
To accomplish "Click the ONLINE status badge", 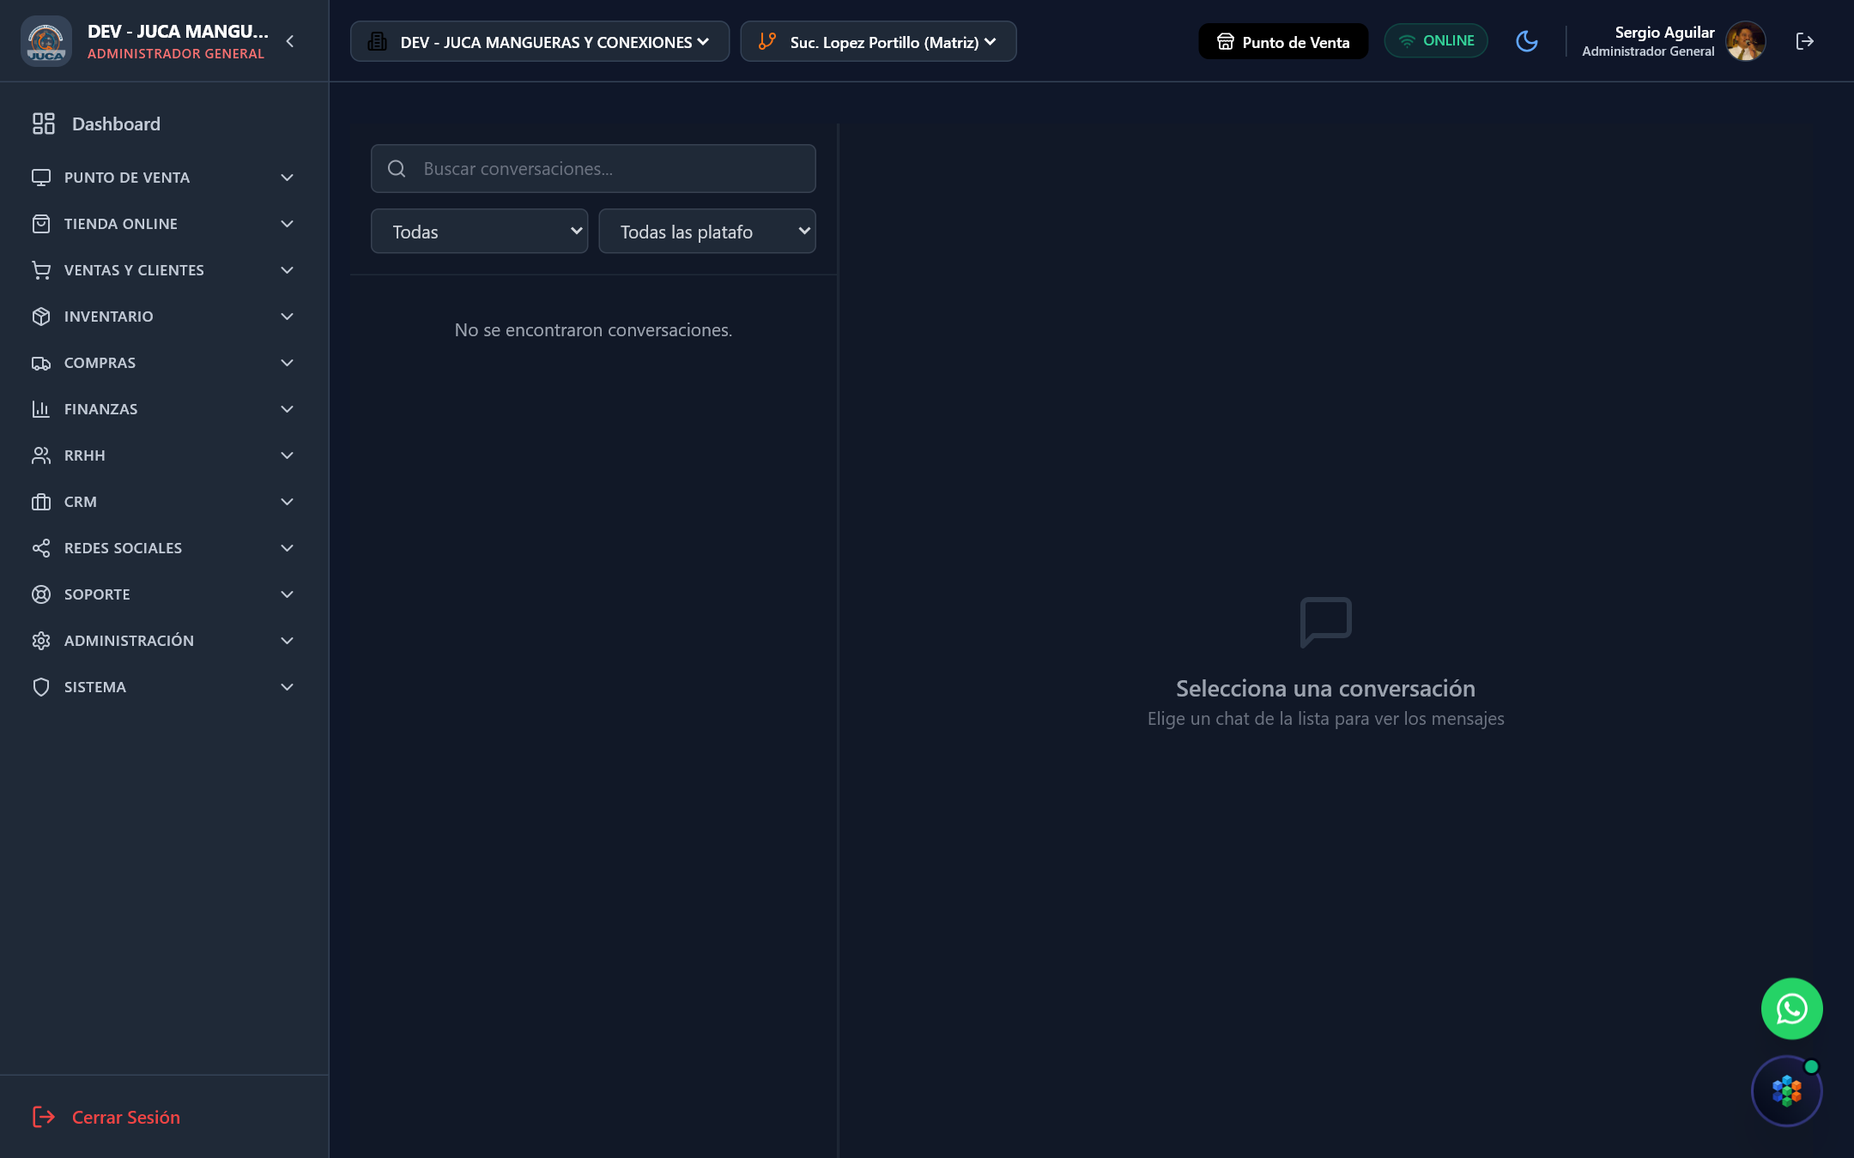I will click(x=1435, y=41).
